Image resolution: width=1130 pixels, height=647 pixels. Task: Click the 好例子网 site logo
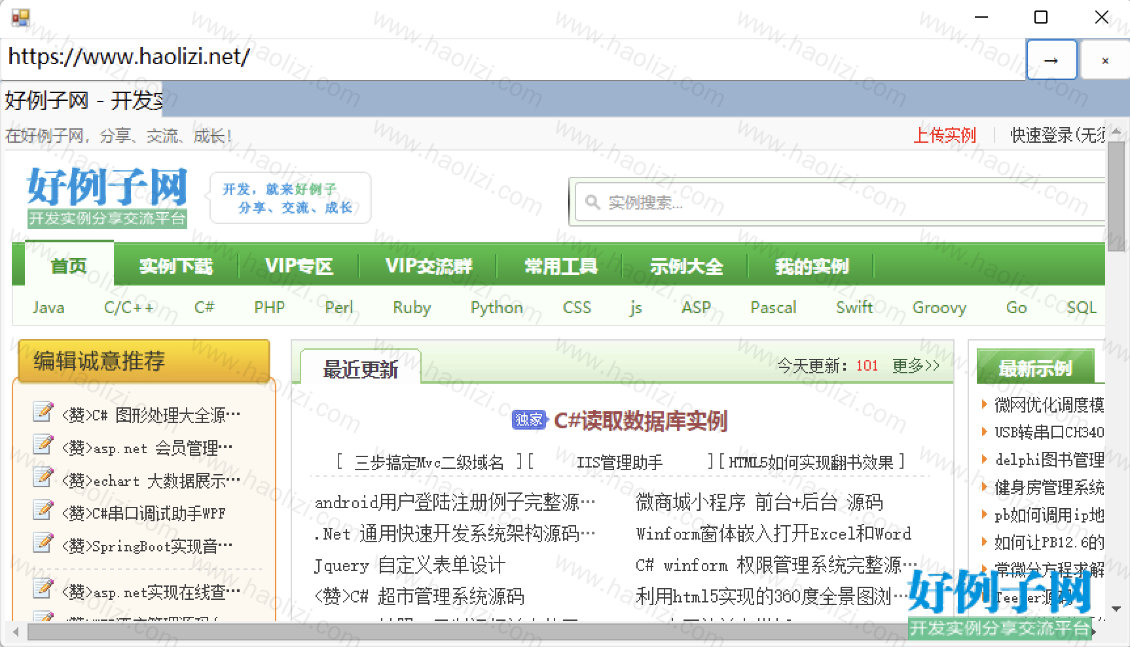point(107,196)
